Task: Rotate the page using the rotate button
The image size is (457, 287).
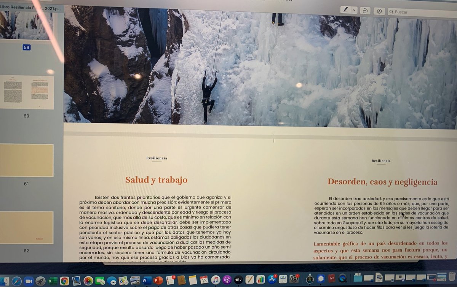Action: 364,11
